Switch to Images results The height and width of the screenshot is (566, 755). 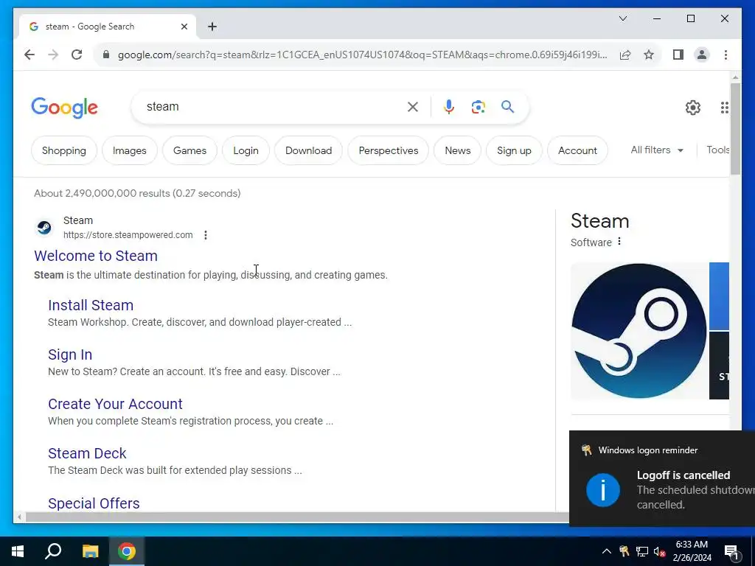(130, 150)
